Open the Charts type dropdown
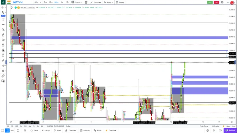237x133 pixels. 77,2
